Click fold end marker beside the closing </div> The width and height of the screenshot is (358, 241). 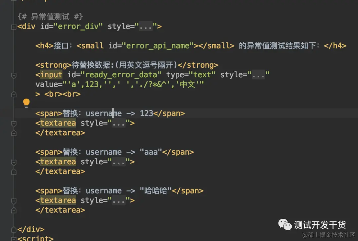pos(14,230)
